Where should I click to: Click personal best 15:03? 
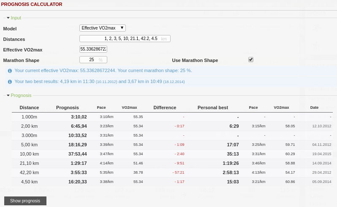[x=233, y=182]
